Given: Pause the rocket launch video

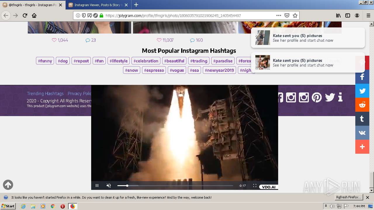Looking at the screenshot, I should 97,185.
